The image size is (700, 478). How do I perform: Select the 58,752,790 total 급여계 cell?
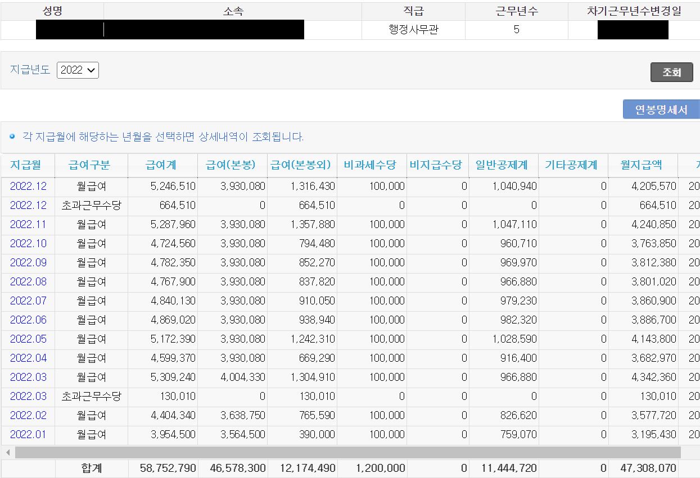point(163,468)
